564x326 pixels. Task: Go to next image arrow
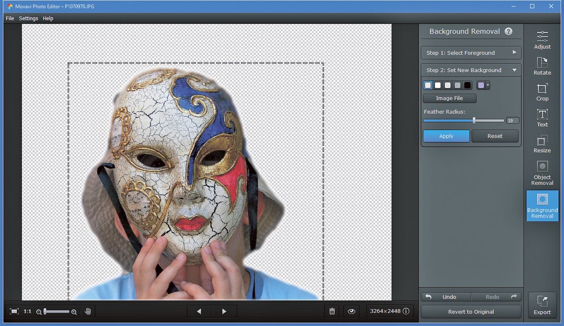(224, 312)
